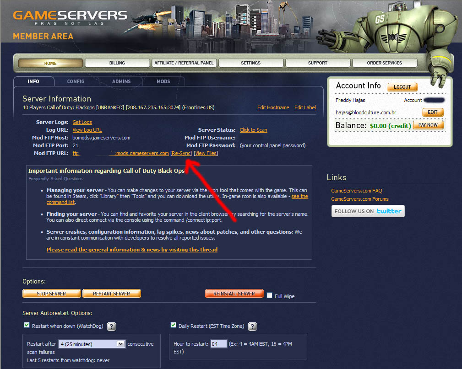Open View Log URL link
462x369 pixels.
tap(87, 130)
